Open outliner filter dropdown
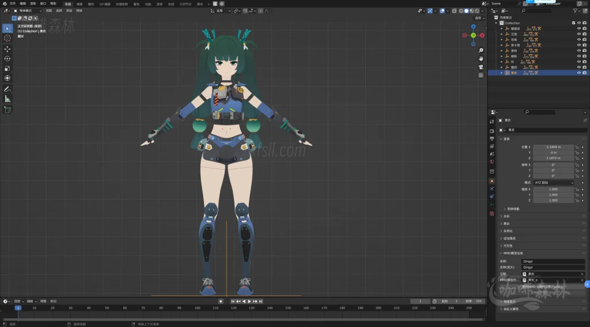Image resolution: width=590 pixels, height=327 pixels. pos(576,11)
